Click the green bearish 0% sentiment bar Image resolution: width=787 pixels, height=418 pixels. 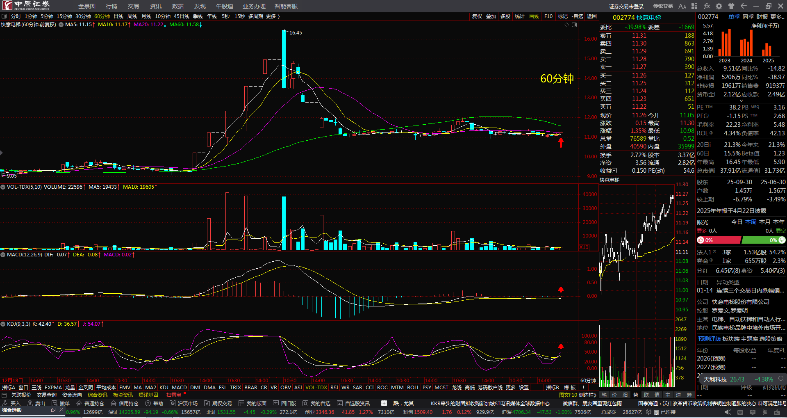click(764, 240)
